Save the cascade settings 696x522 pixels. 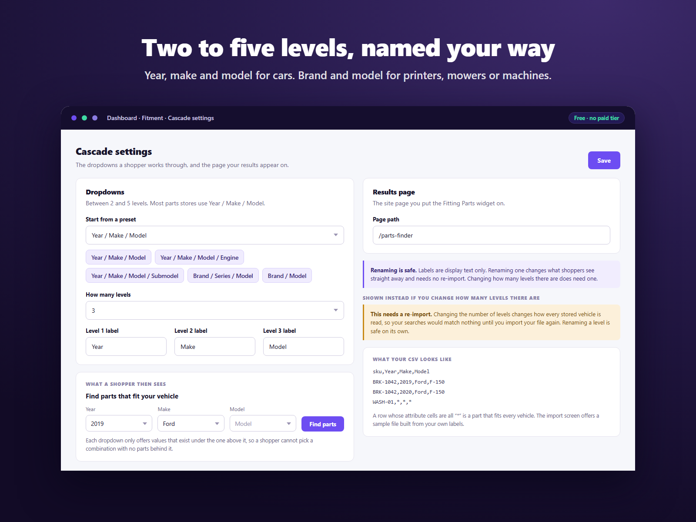(x=604, y=161)
